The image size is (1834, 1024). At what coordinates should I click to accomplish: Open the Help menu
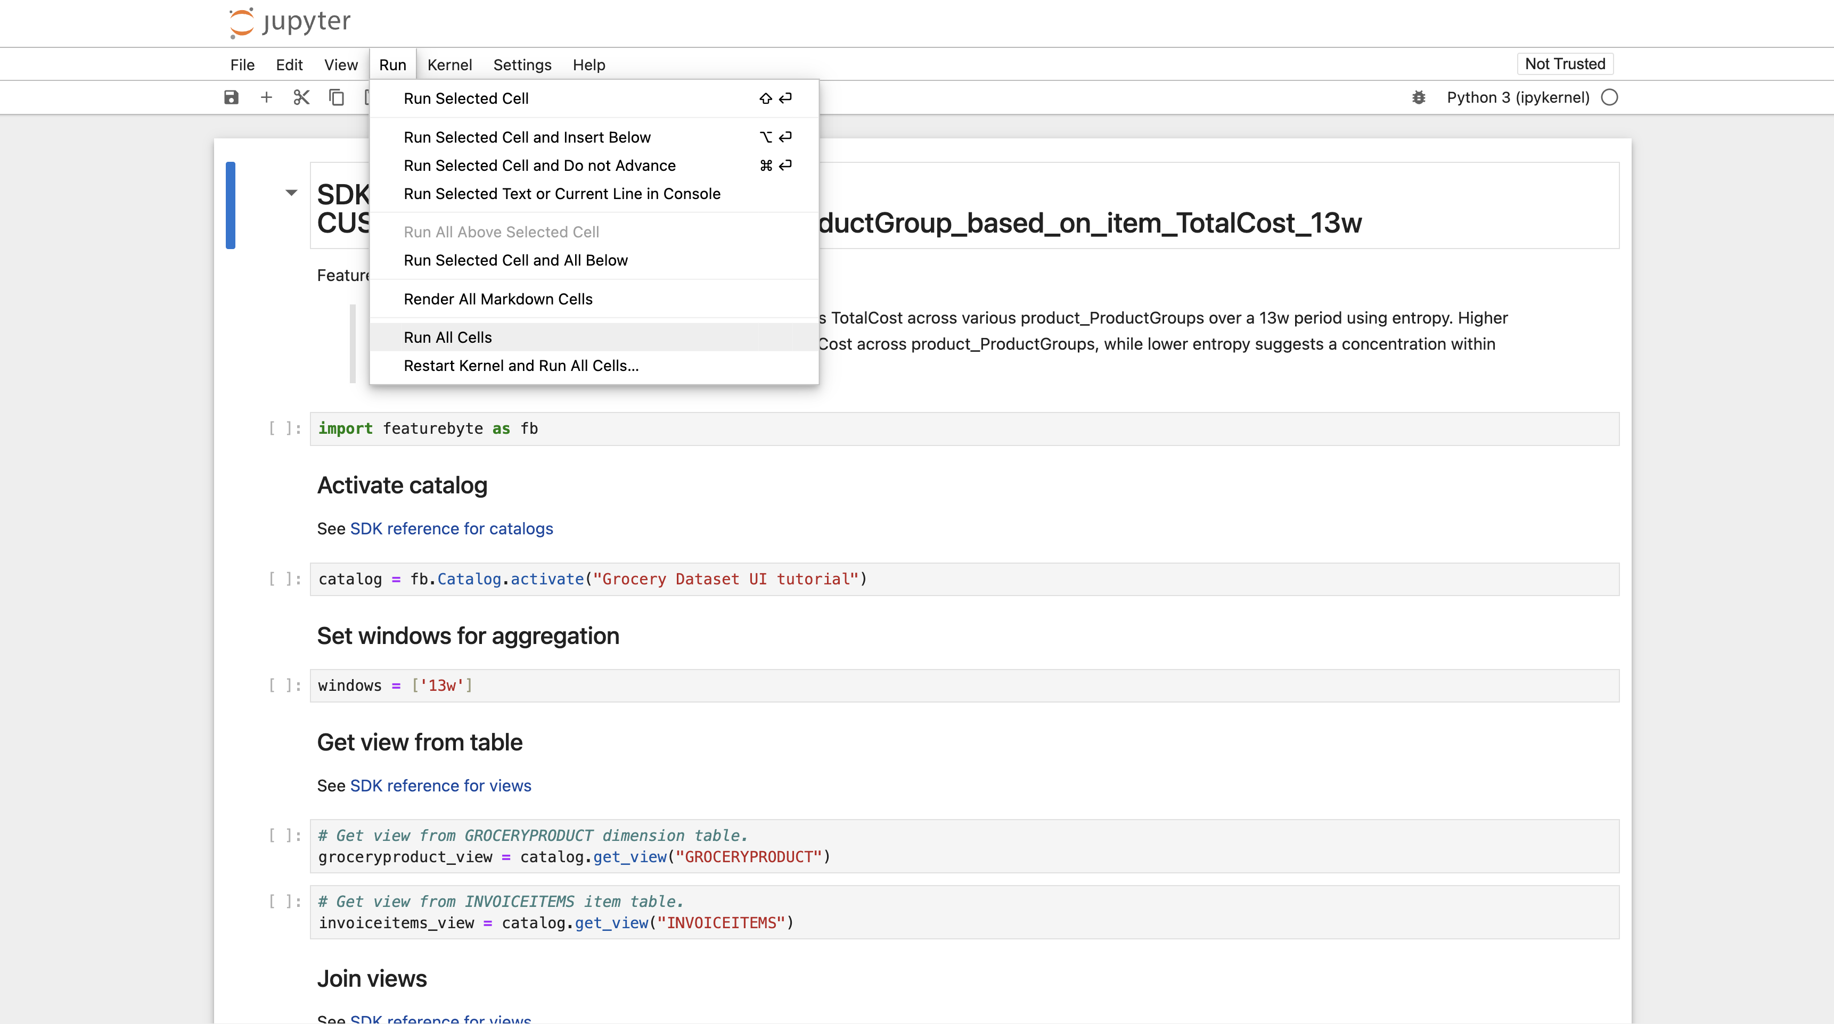click(589, 65)
